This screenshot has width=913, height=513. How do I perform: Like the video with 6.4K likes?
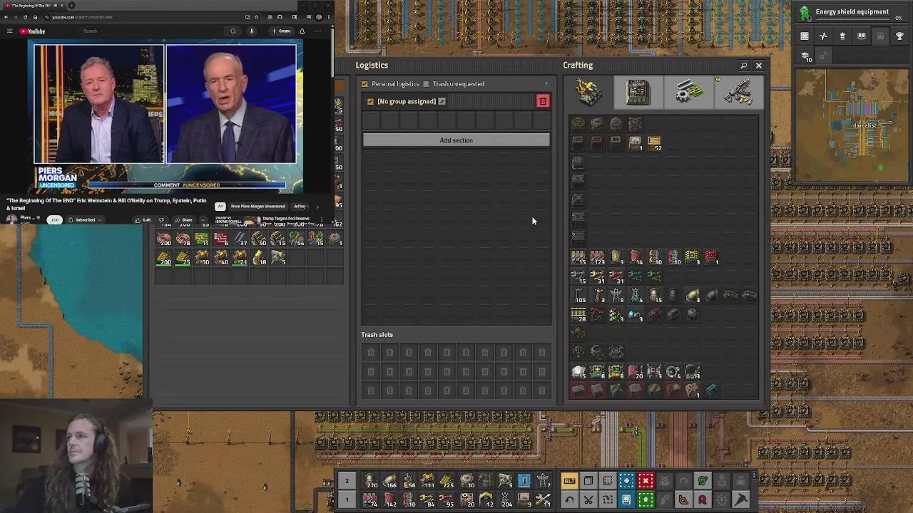pos(143,220)
